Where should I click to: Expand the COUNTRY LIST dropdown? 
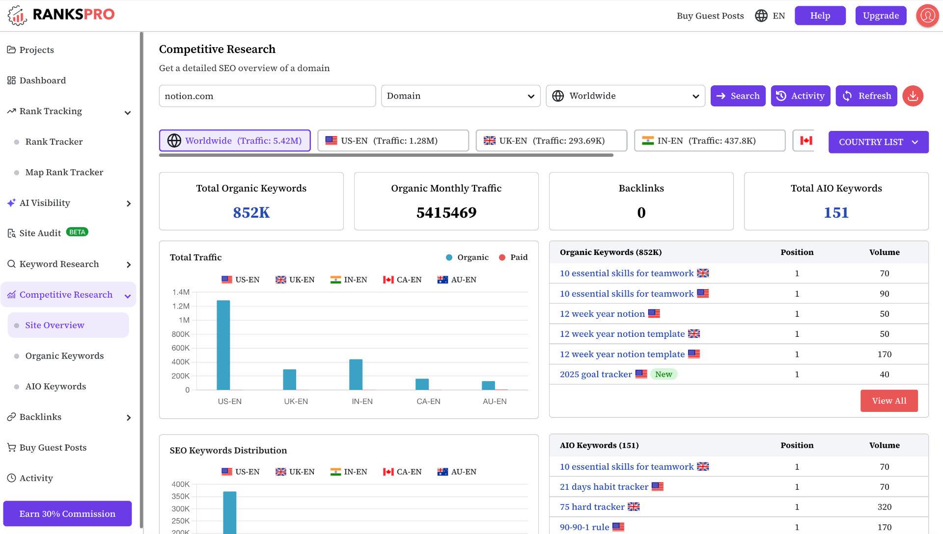point(878,142)
